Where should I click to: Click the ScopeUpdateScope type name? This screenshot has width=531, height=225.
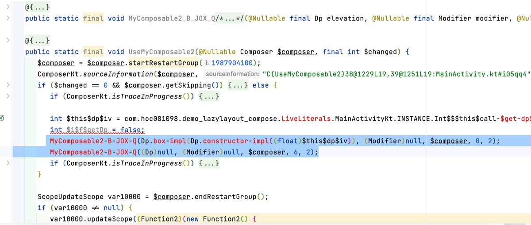pyautogui.click(x=70, y=197)
